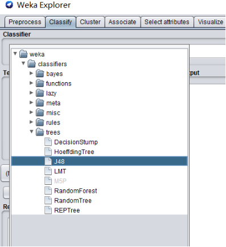
Task: Click the RandomTree file icon
Action: [48, 200]
